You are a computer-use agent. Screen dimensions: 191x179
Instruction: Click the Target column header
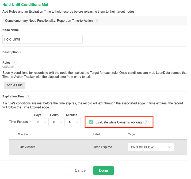pyautogui.click(x=132, y=134)
